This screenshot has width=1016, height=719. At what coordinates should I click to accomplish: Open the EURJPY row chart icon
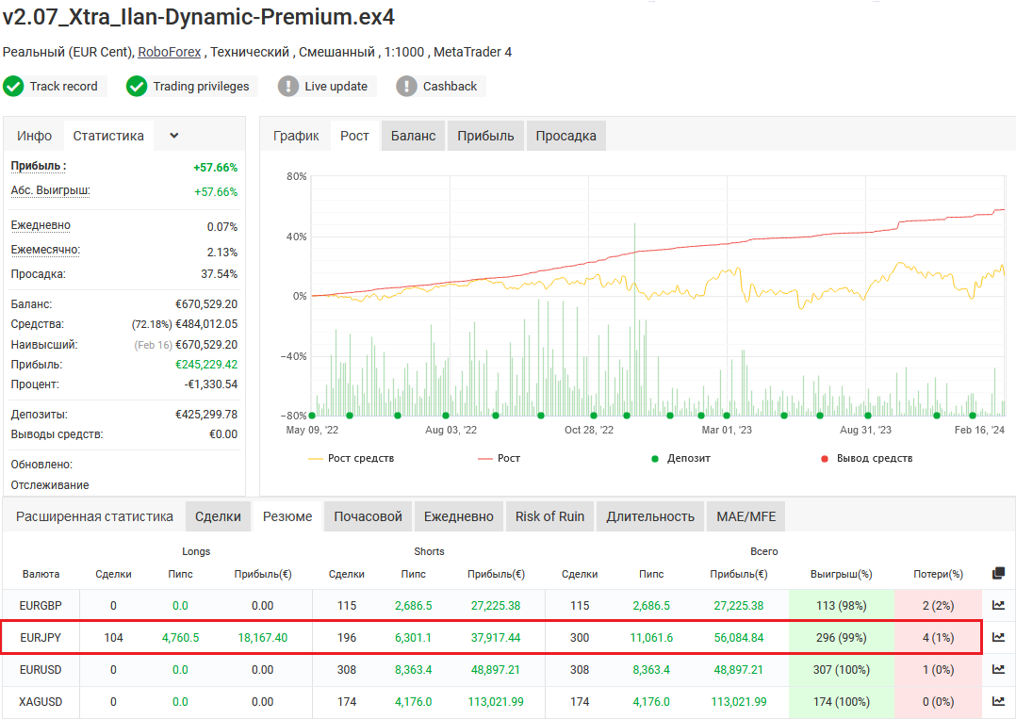coord(998,638)
